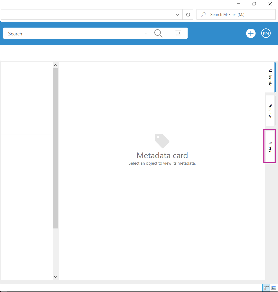Screen dimensions: 278x292
Task: Open the KM user account menu
Action: [266, 33]
